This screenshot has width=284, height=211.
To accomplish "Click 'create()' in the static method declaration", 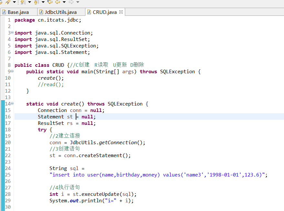I will [73, 104].
